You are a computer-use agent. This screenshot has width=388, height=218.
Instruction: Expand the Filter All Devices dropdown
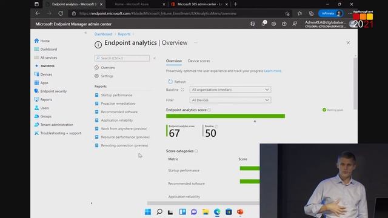tap(230, 100)
